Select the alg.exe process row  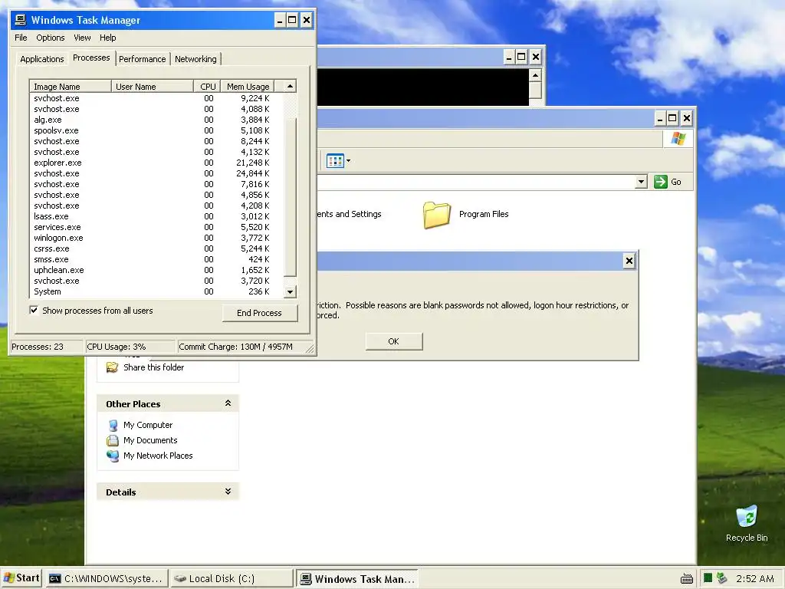(156, 120)
